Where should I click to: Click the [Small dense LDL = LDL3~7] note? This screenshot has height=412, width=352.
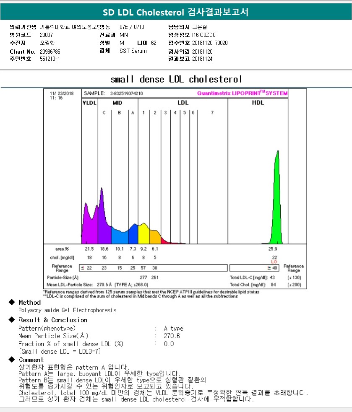point(60,352)
